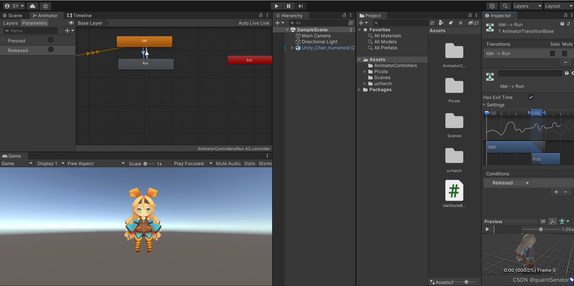Viewport: 574px width, 286px height.
Task: Uncheck Has Exit Time
Action: click(531, 97)
